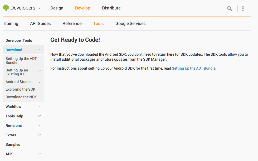Open the API Guides section
Image resolution: width=258 pixels, height=161 pixels.
[x=40, y=24]
